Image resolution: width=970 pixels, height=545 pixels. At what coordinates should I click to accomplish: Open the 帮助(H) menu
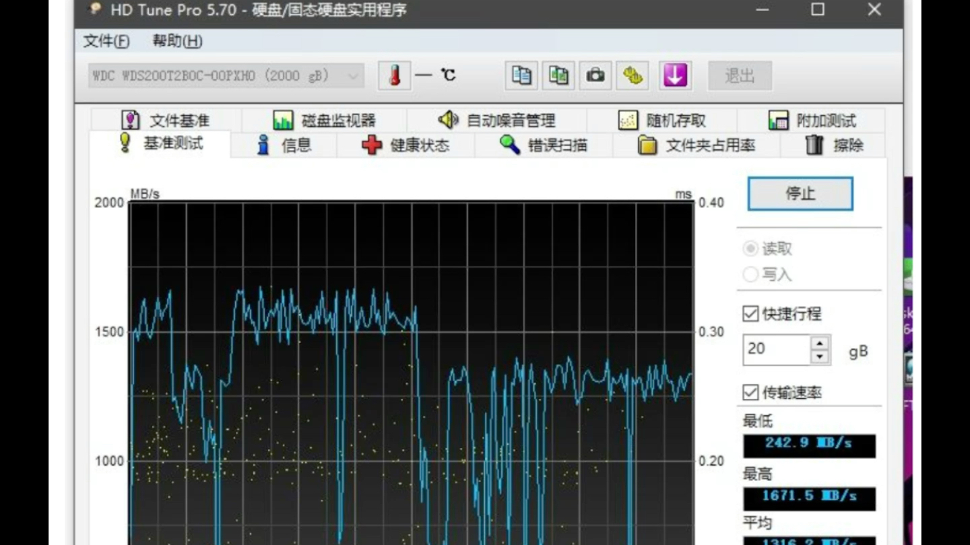[177, 41]
